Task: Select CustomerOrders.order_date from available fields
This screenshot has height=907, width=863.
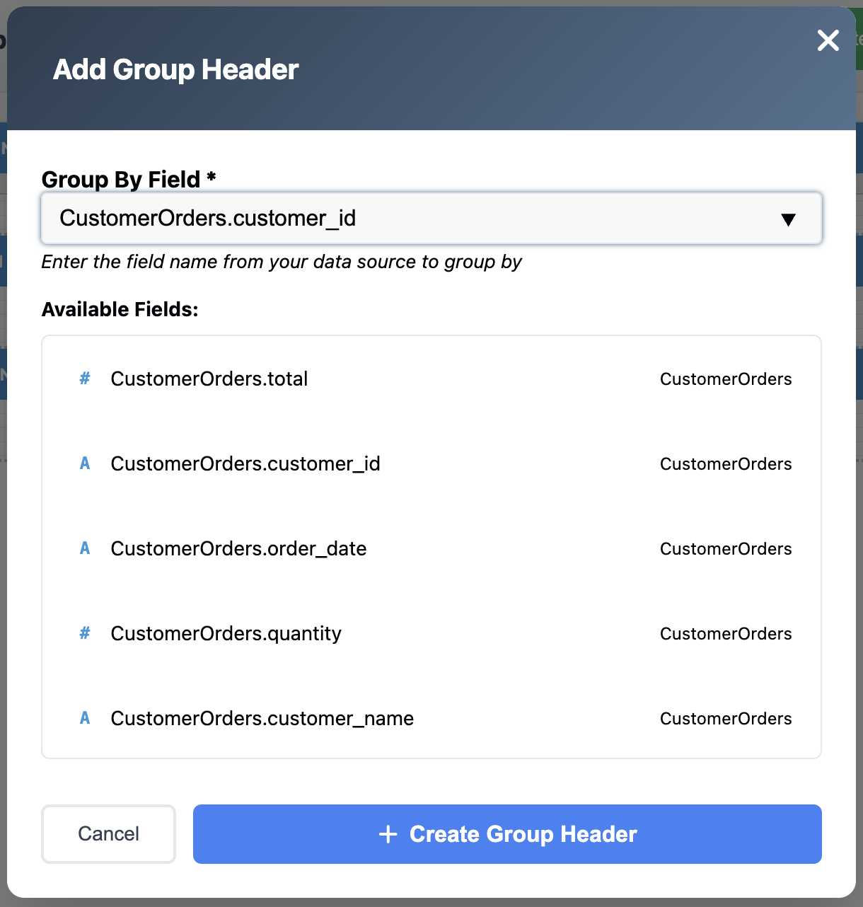Action: pos(238,548)
